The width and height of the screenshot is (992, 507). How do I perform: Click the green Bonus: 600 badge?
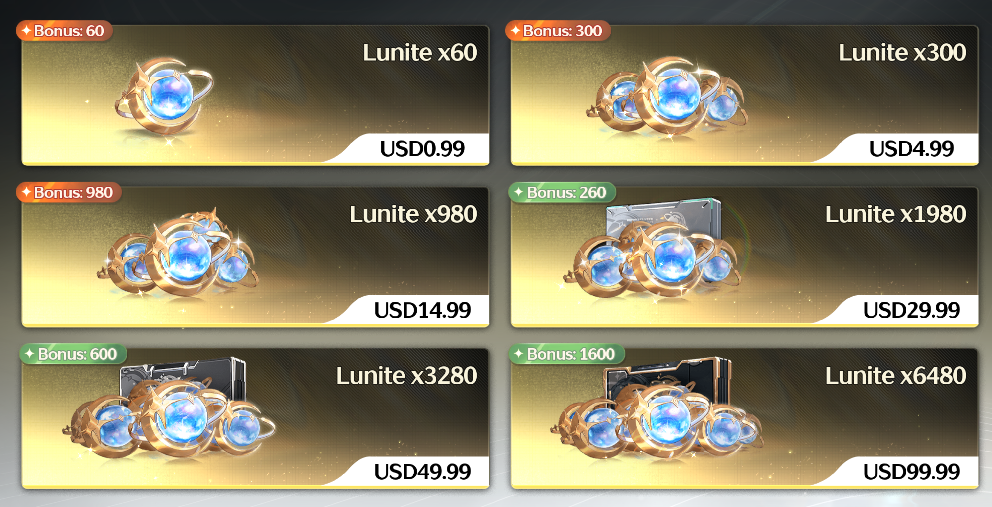click(73, 354)
